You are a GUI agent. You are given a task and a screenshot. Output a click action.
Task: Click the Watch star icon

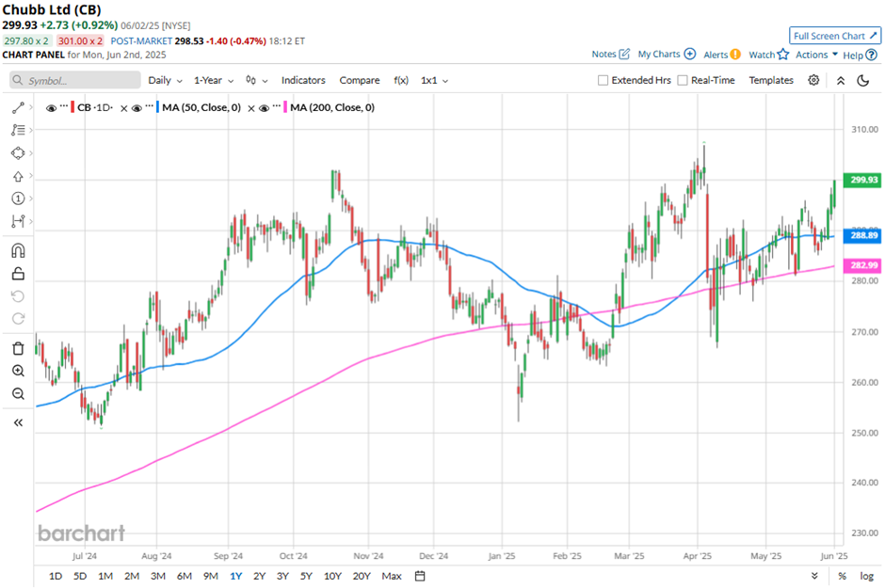coord(782,55)
